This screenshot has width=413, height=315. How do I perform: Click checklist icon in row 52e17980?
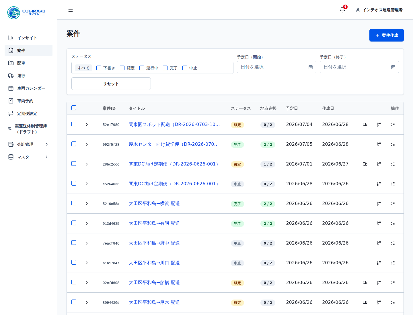click(x=393, y=125)
